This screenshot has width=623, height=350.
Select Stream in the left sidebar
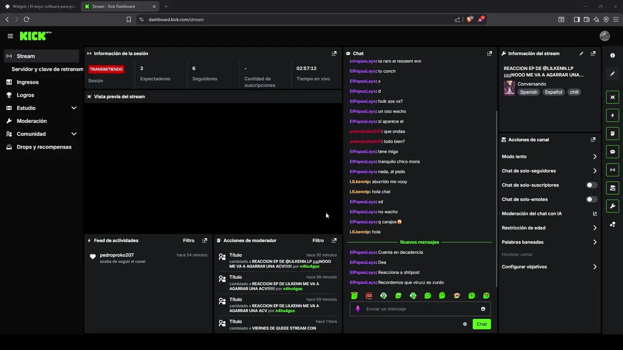(x=41, y=56)
